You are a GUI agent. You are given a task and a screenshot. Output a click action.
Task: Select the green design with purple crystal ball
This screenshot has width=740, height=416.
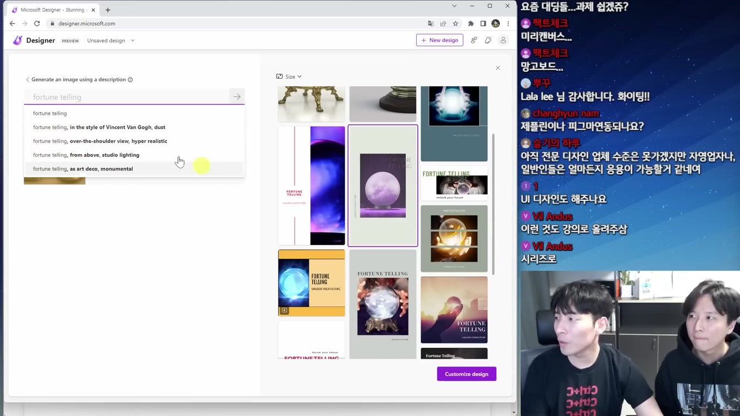(383, 186)
